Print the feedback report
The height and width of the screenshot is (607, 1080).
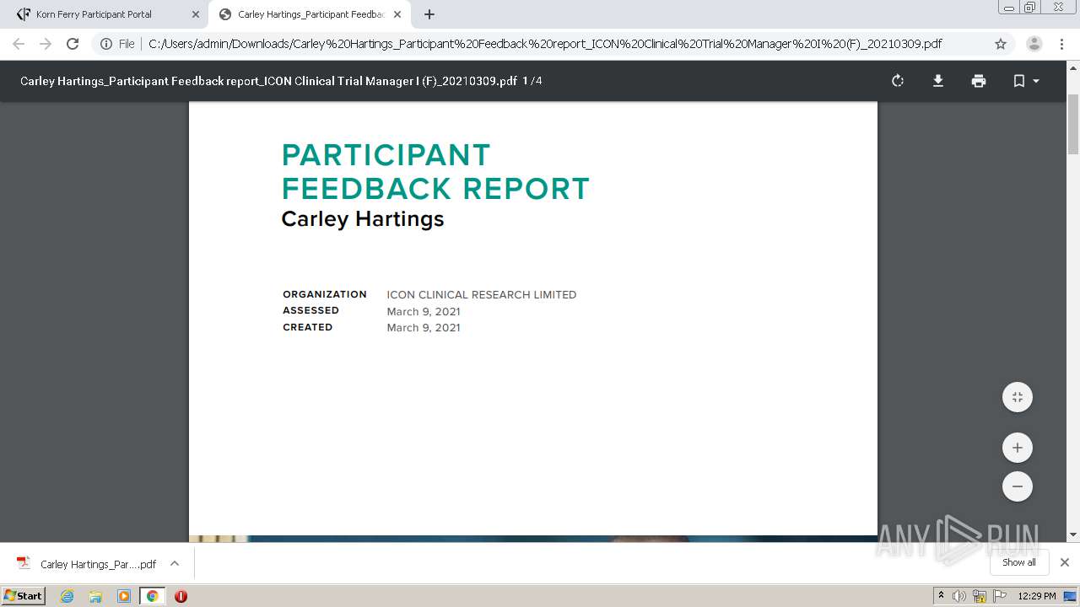coord(979,81)
